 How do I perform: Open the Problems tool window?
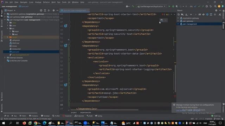tap(34, 116)
